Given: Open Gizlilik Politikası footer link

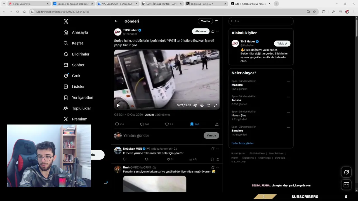Looking at the screenshot, I should coord(257,154).
